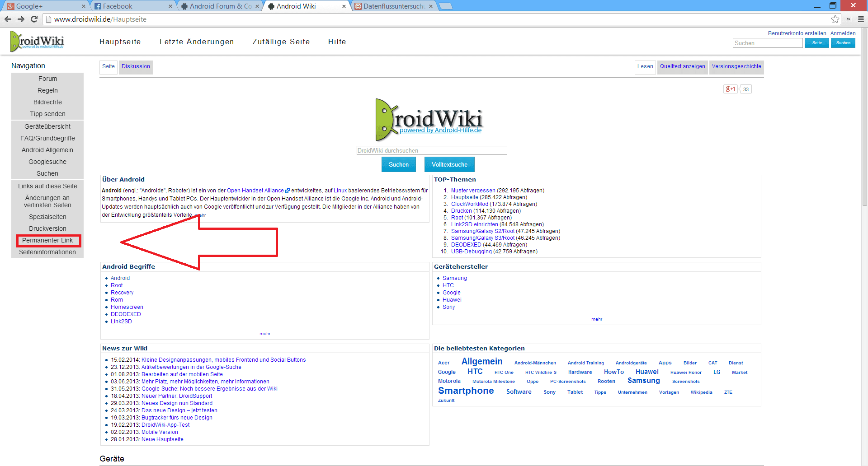Image resolution: width=868 pixels, height=466 pixels.
Task: Click the Volltextsuche button
Action: [449, 164]
